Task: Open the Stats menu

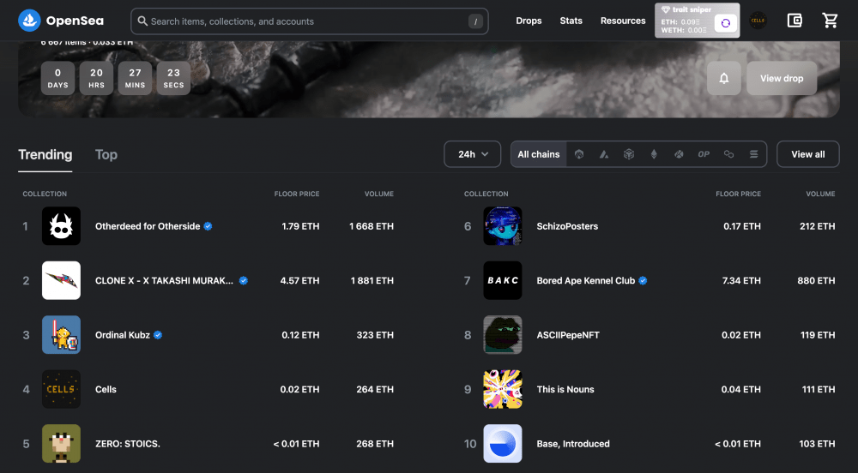Action: [x=571, y=21]
